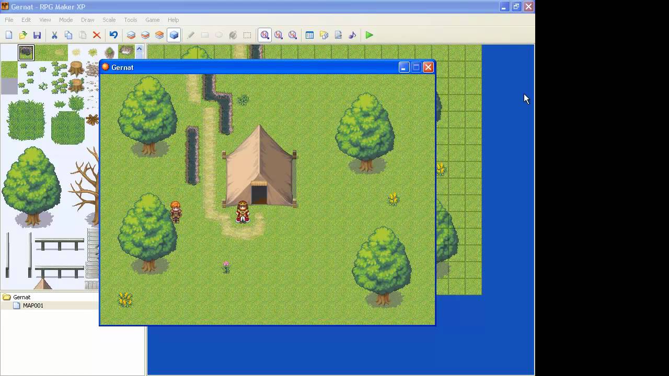Select the tree stump tile in palette
The image size is (669, 376).
click(x=77, y=68)
